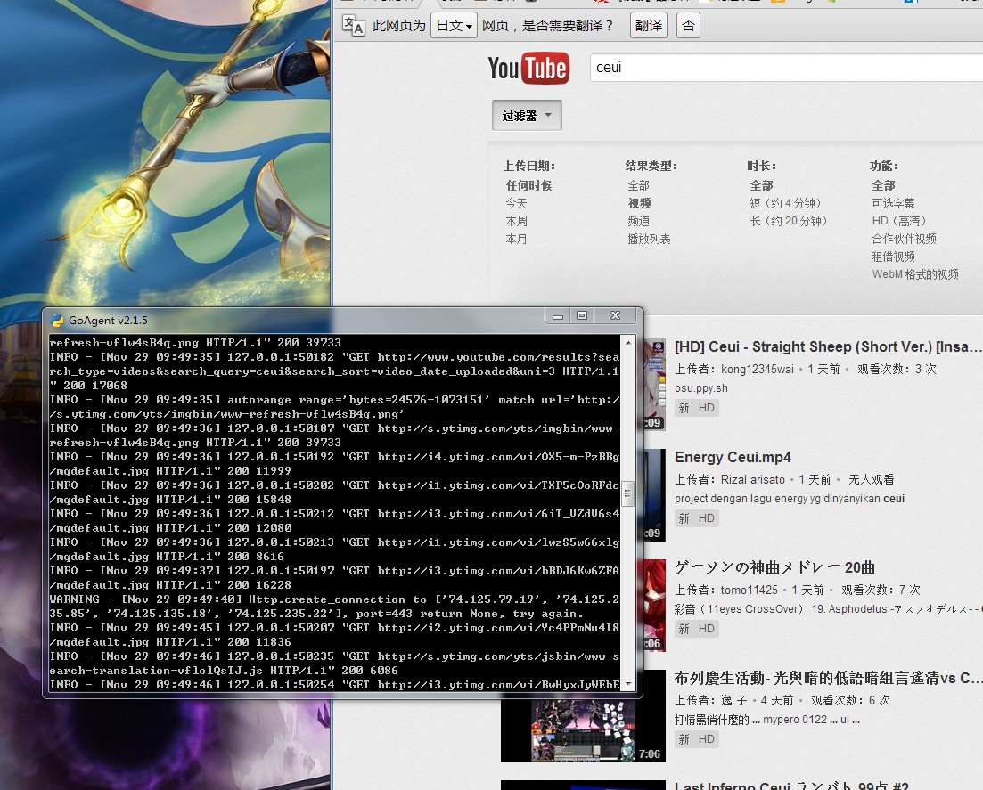The width and height of the screenshot is (983, 790).
Task: Click GoAgent console scrollbar up arrow
Action: pos(627,342)
